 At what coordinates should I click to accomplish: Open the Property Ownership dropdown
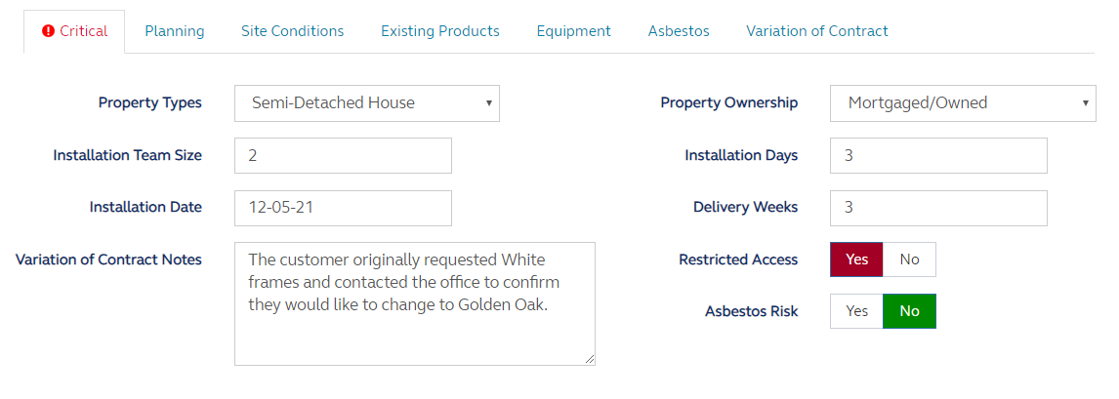963,103
